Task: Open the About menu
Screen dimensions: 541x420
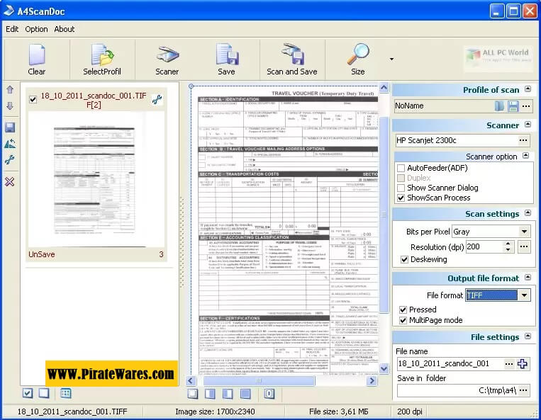Action: coord(65,29)
